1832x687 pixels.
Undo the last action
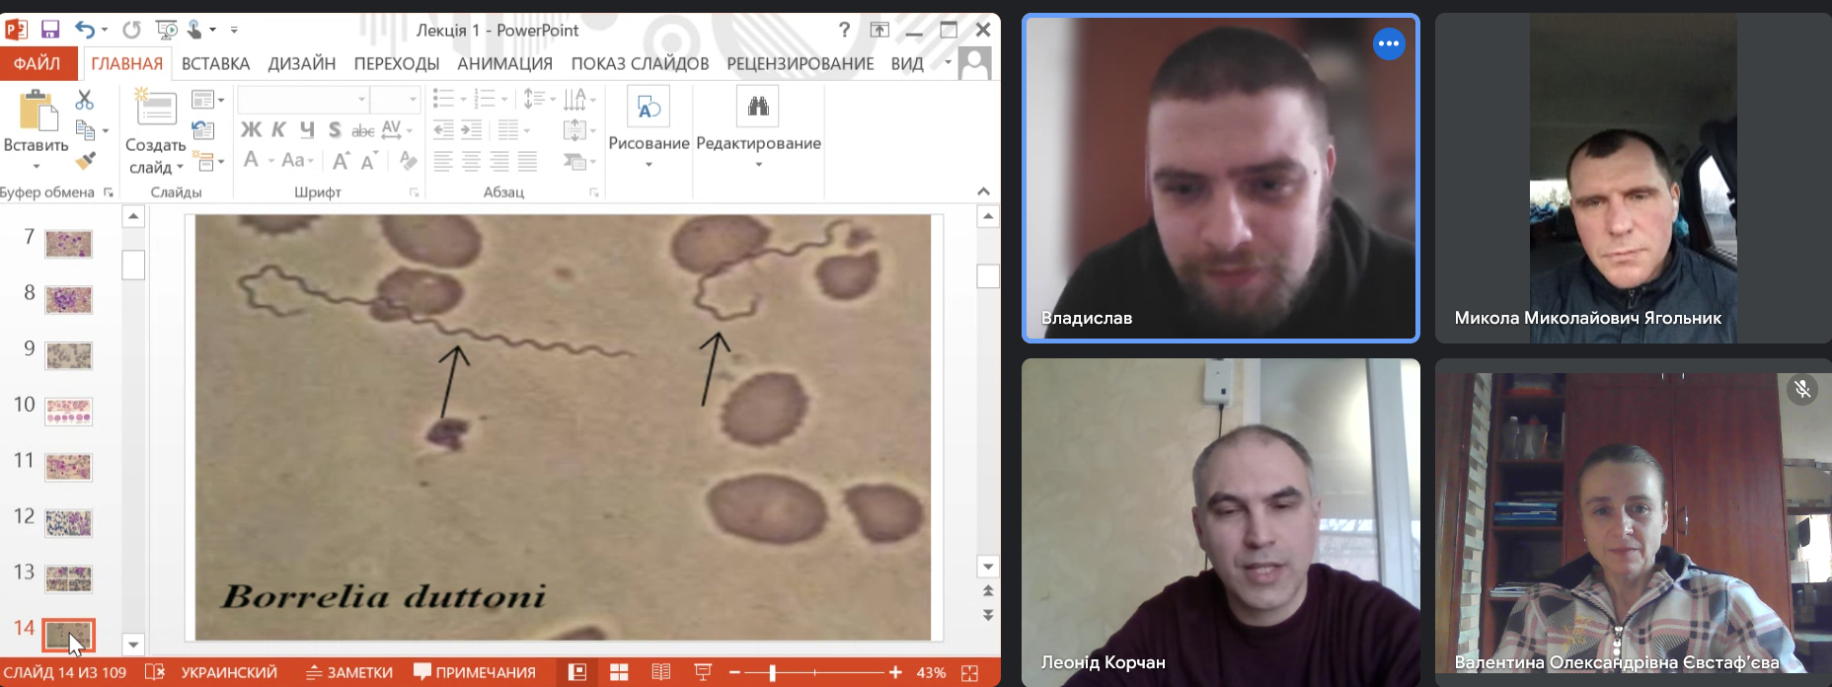[85, 30]
